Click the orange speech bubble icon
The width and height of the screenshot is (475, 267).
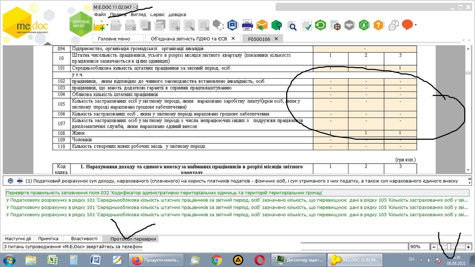click(407, 25)
